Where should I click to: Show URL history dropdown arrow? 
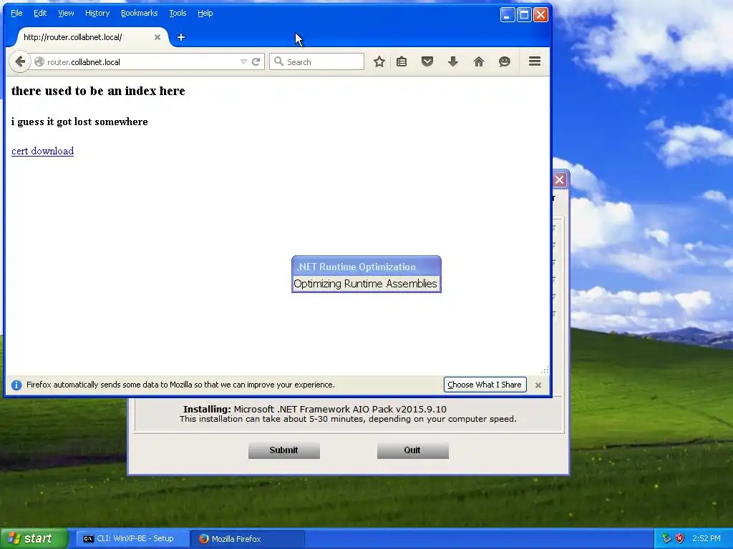(x=243, y=61)
